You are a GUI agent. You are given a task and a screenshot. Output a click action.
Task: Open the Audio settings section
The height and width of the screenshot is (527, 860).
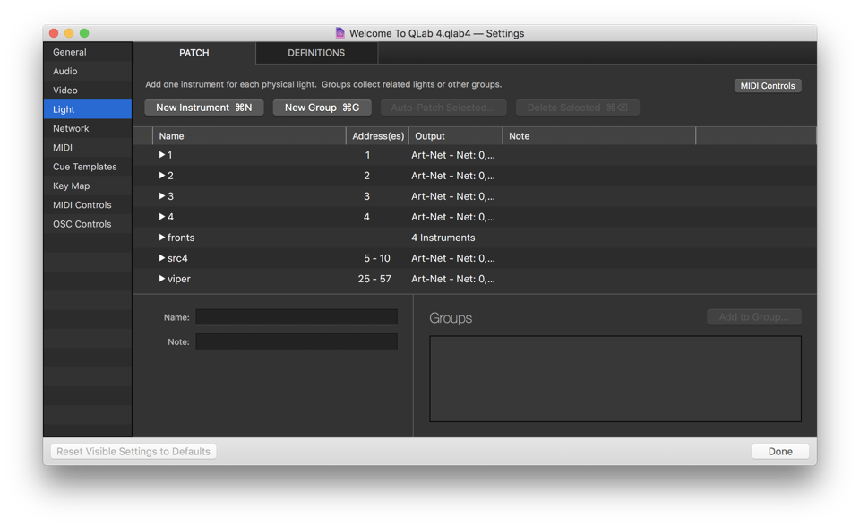65,71
